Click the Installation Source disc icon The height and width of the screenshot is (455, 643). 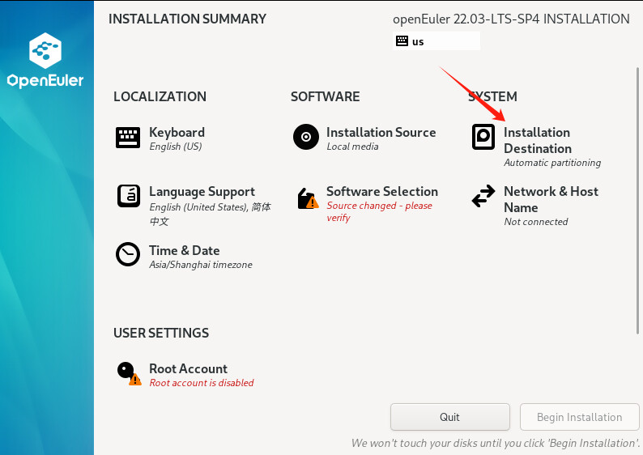[306, 137]
